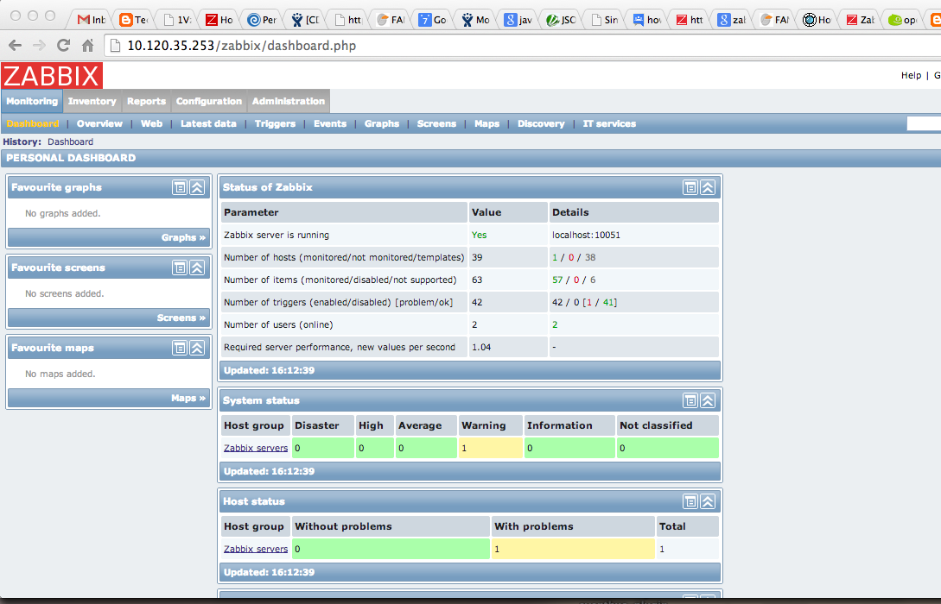The height and width of the screenshot is (604, 941).
Task: Open the Discovery submenu page
Action: (541, 124)
